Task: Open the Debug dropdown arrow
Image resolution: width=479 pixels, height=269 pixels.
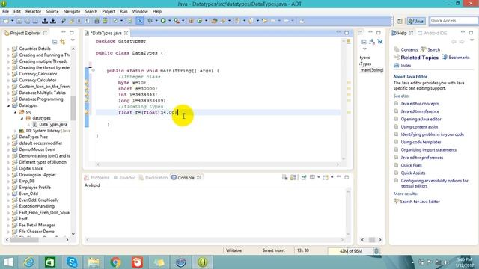Action: tap(156, 21)
